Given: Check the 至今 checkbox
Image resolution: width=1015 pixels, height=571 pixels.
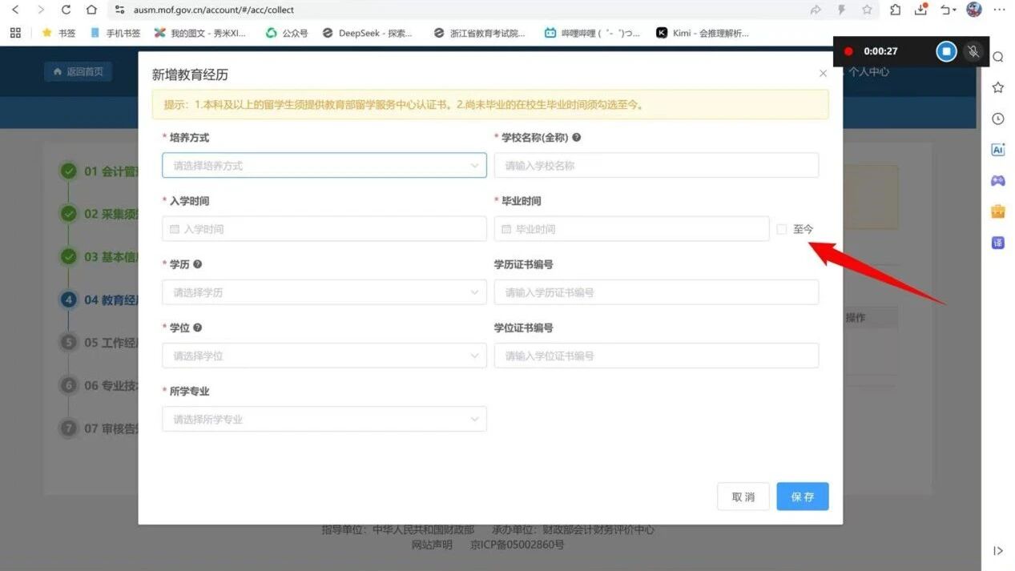Looking at the screenshot, I should point(782,229).
